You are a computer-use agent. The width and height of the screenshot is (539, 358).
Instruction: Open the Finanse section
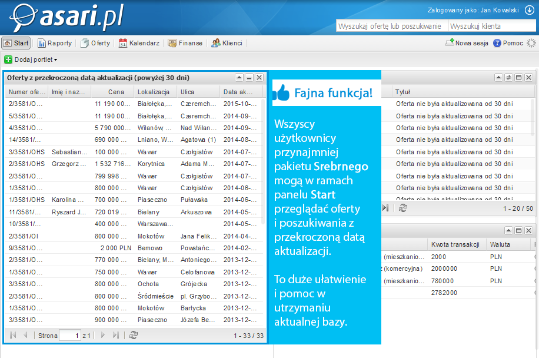point(185,43)
